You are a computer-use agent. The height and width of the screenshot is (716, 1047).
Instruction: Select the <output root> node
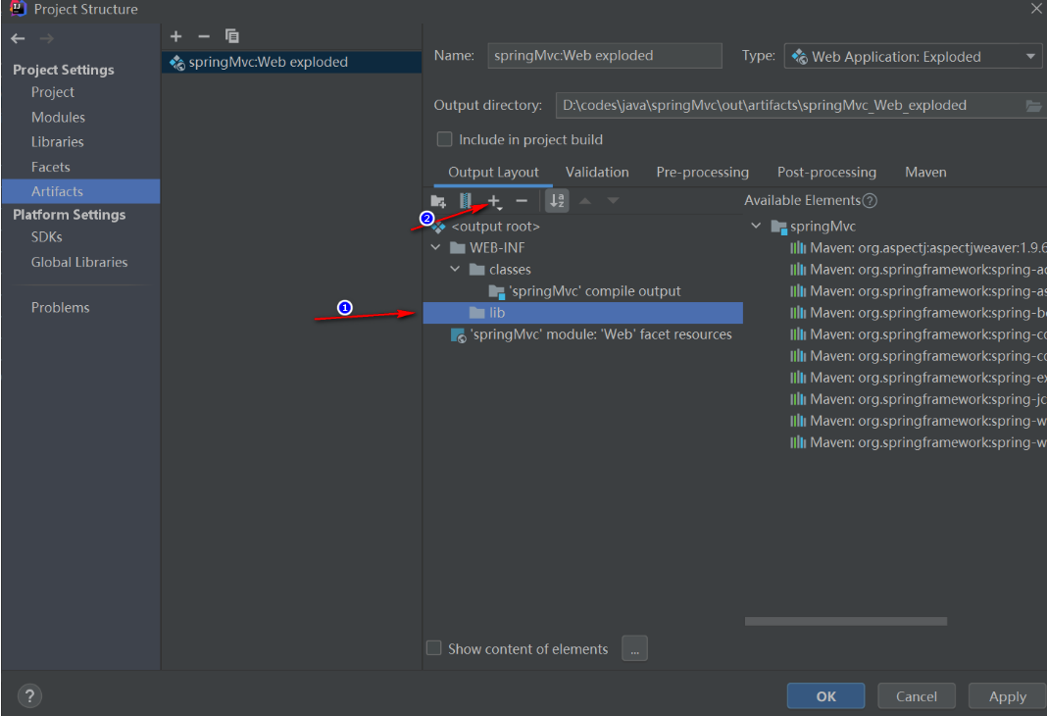495,227
